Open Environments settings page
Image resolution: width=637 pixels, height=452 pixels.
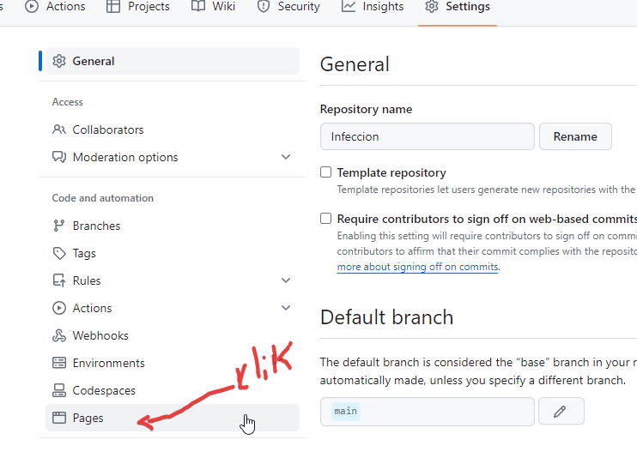coord(173,363)
